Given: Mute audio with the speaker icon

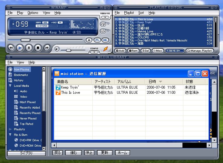Looking at the screenshot, I should click(57, 49).
